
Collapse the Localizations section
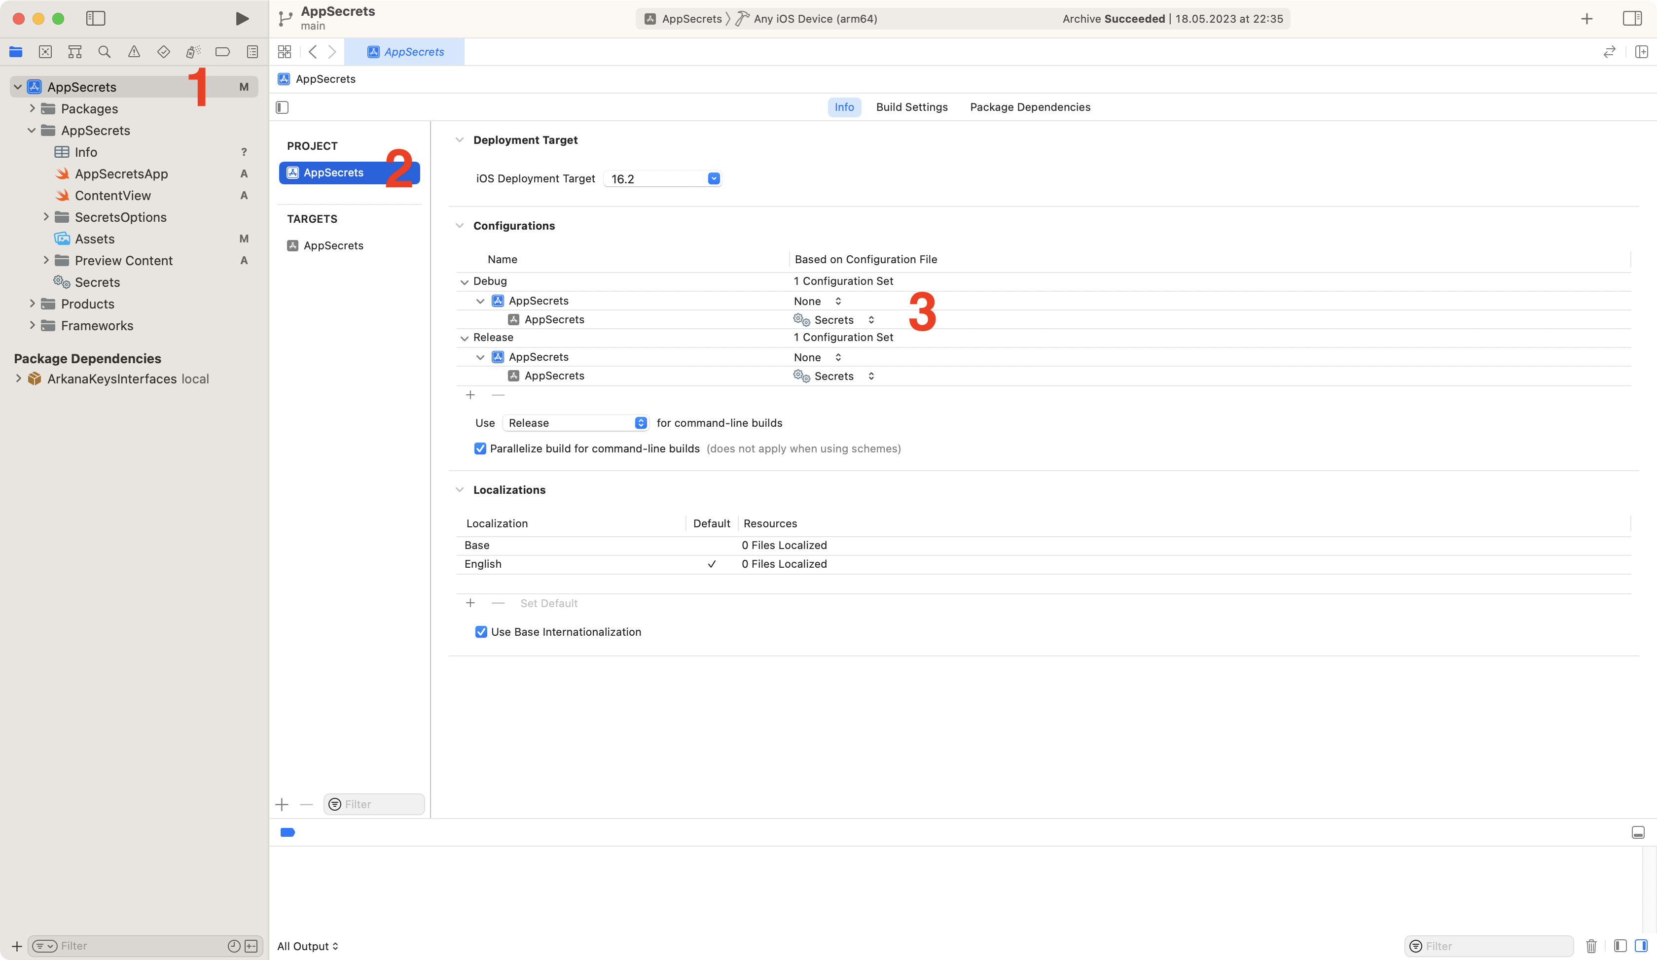[460, 489]
